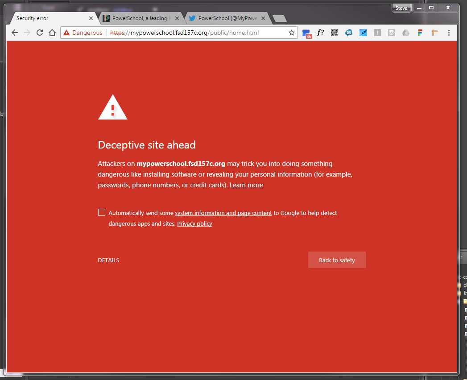
Task: Open the home page via house icon
Action: point(52,33)
